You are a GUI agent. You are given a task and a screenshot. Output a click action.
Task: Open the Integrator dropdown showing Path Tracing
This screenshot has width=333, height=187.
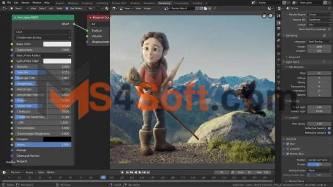[x=319, y=42]
